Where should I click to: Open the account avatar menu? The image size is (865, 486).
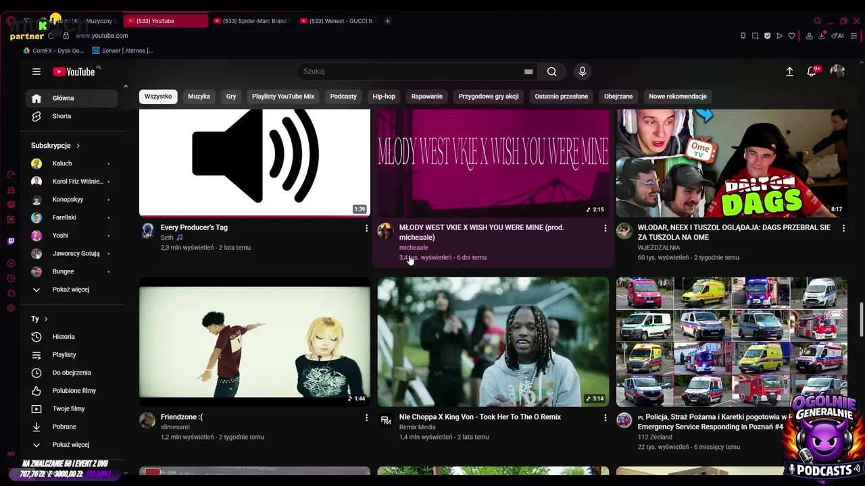(837, 71)
